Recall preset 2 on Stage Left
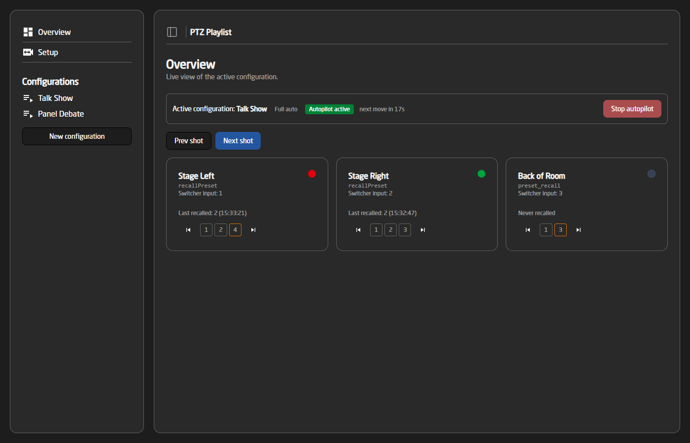Image resolution: width=690 pixels, height=443 pixels. (221, 230)
